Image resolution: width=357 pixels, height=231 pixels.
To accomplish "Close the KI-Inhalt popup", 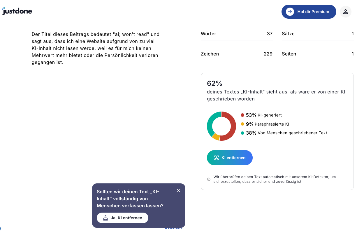I will point(178,190).
